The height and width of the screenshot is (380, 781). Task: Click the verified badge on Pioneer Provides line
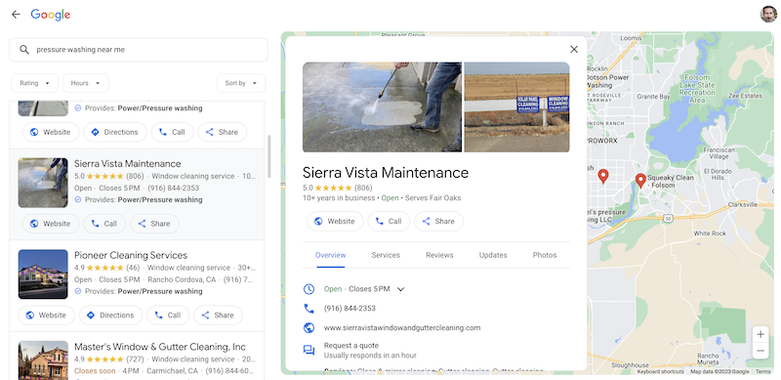(x=78, y=291)
